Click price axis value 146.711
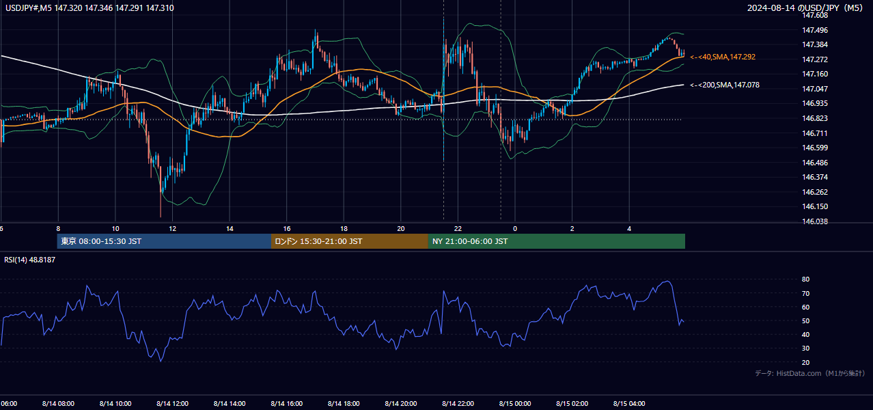The image size is (873, 410). [x=815, y=133]
